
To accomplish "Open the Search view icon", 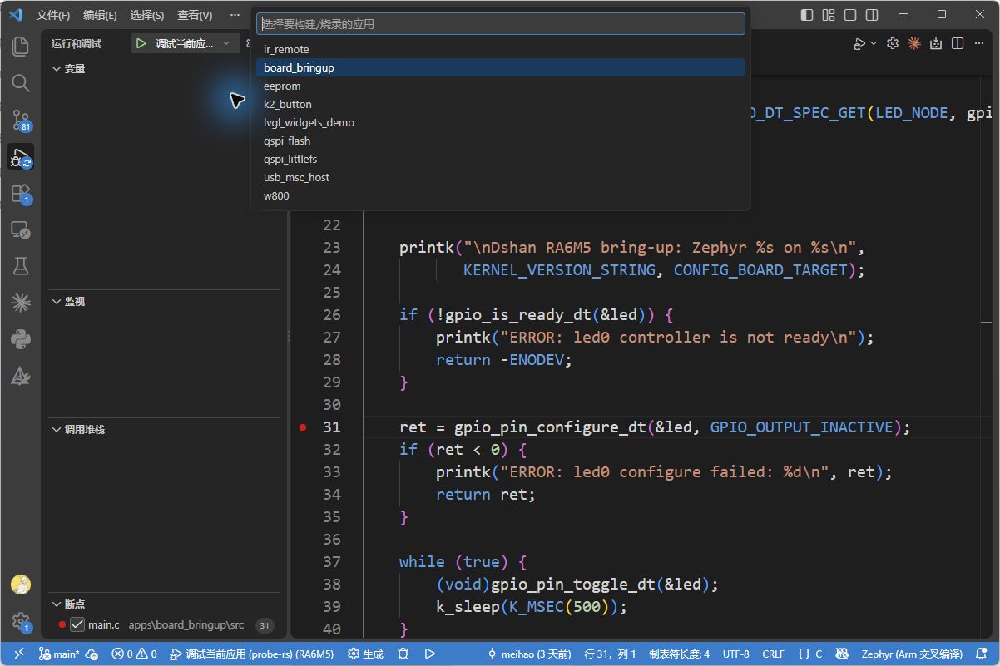I will [x=20, y=83].
